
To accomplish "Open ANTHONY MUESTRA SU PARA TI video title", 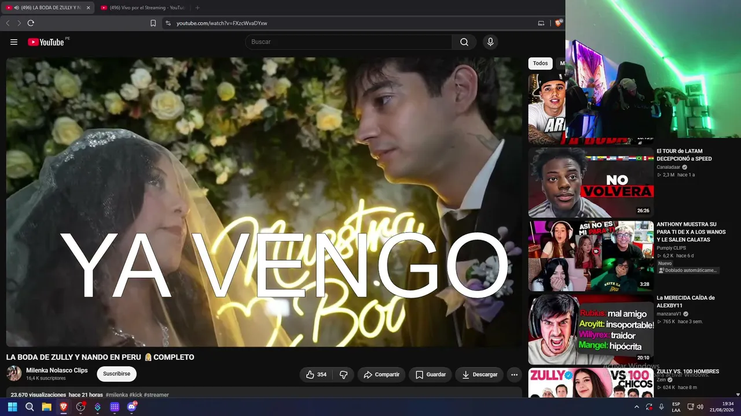I will (x=691, y=232).
